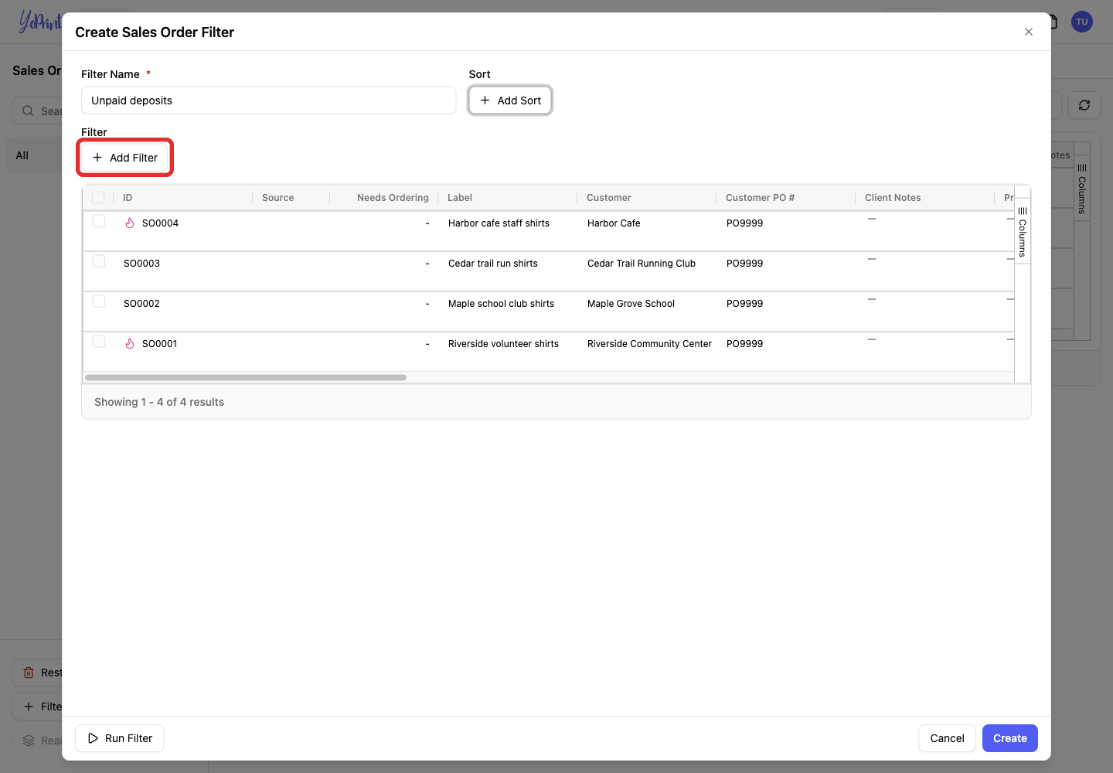Click the Needs Ordering column header
Screen dimensions: 1113x773
pos(393,198)
